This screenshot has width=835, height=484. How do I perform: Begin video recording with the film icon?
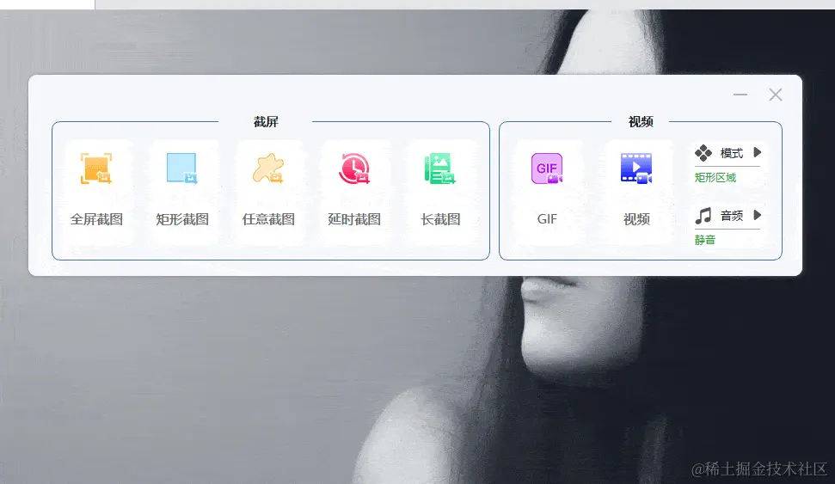pyautogui.click(x=636, y=168)
